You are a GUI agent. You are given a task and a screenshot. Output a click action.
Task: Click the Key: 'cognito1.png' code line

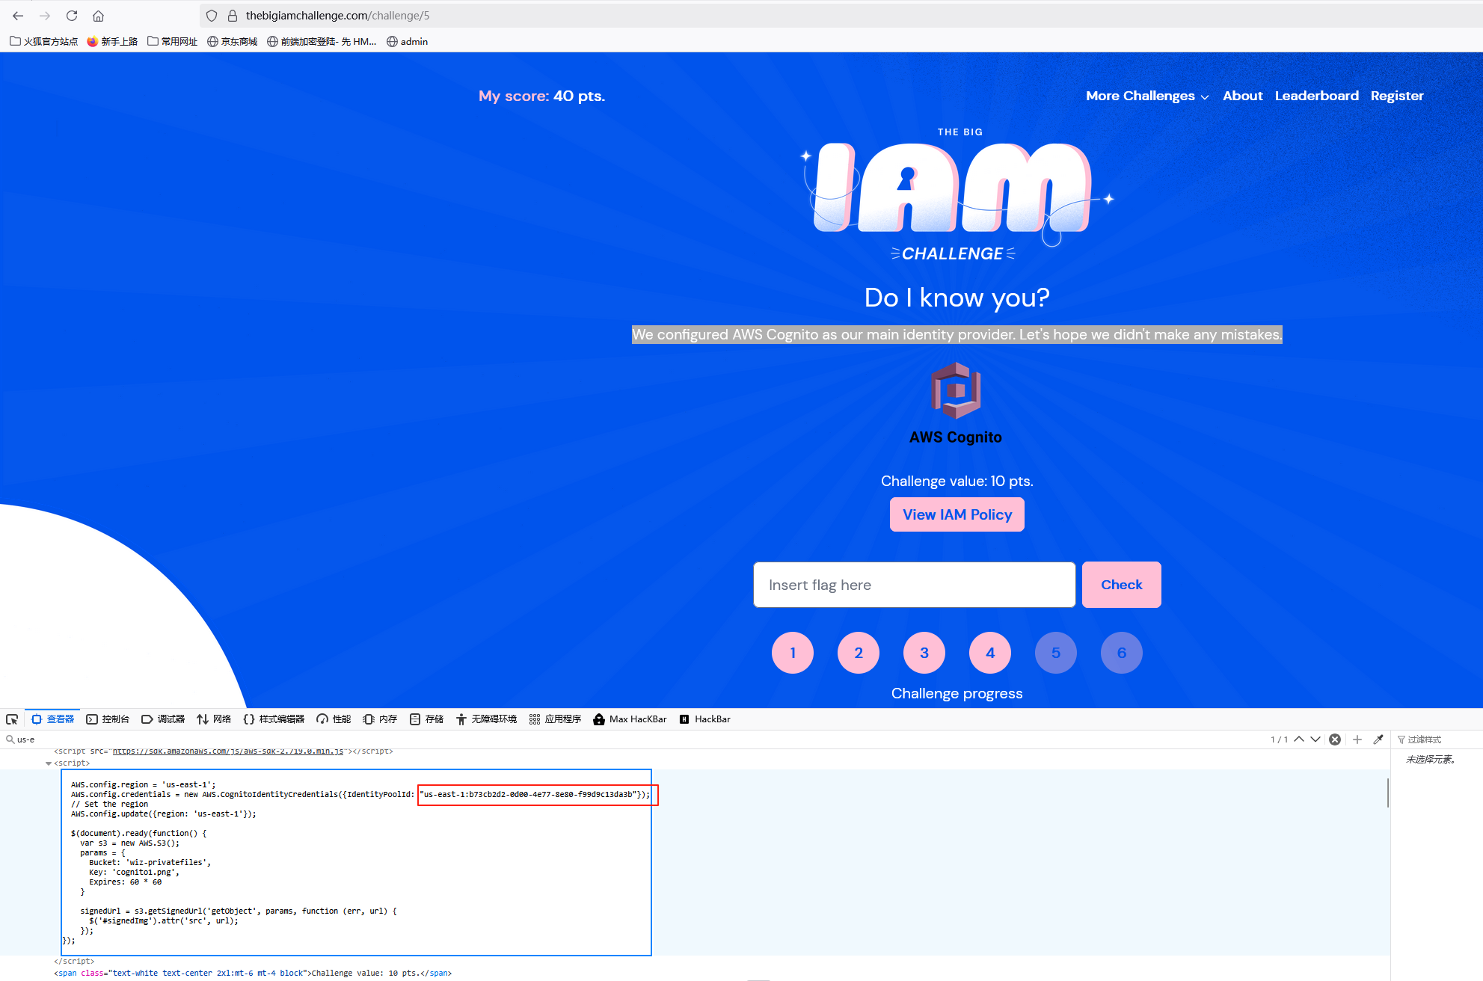tap(134, 873)
